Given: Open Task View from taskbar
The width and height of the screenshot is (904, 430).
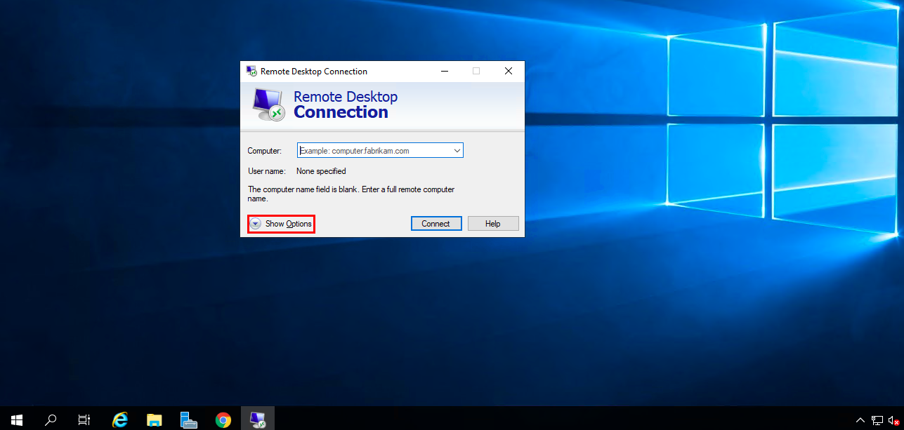Looking at the screenshot, I should (x=84, y=420).
